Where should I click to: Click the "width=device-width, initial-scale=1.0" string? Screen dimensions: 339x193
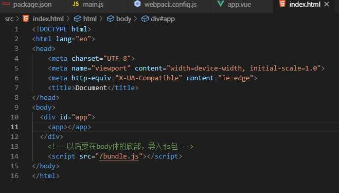click(244, 68)
